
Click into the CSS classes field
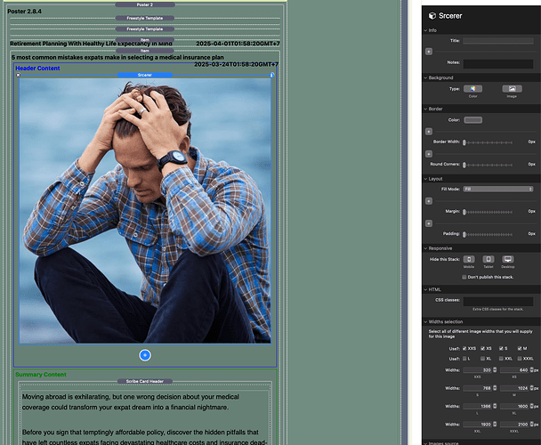pos(498,302)
